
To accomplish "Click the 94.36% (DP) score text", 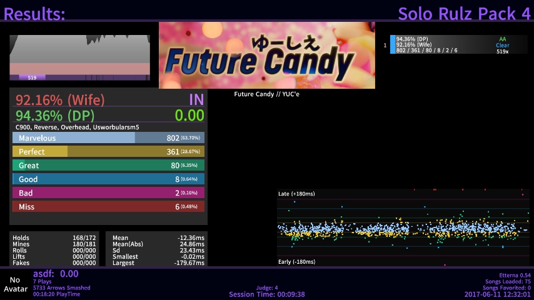I will coord(58,116).
